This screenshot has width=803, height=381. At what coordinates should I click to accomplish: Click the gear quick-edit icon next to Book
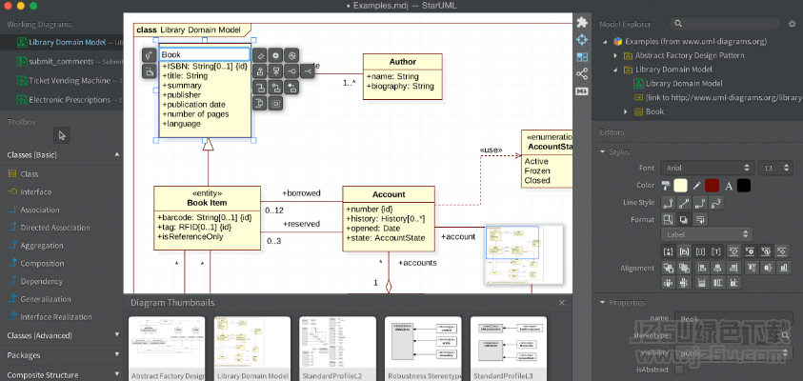pos(276,55)
